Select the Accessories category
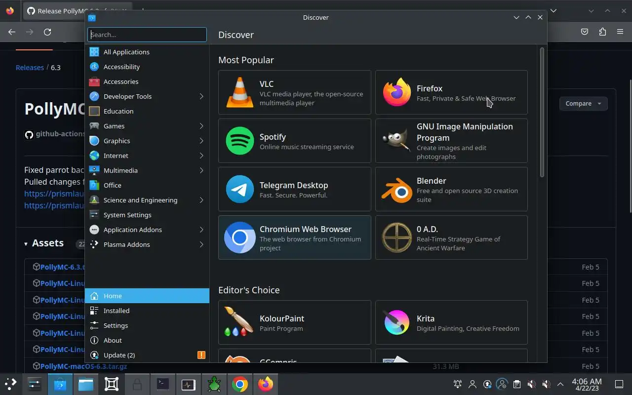Screen dimensions: 632x395 [147, 81]
